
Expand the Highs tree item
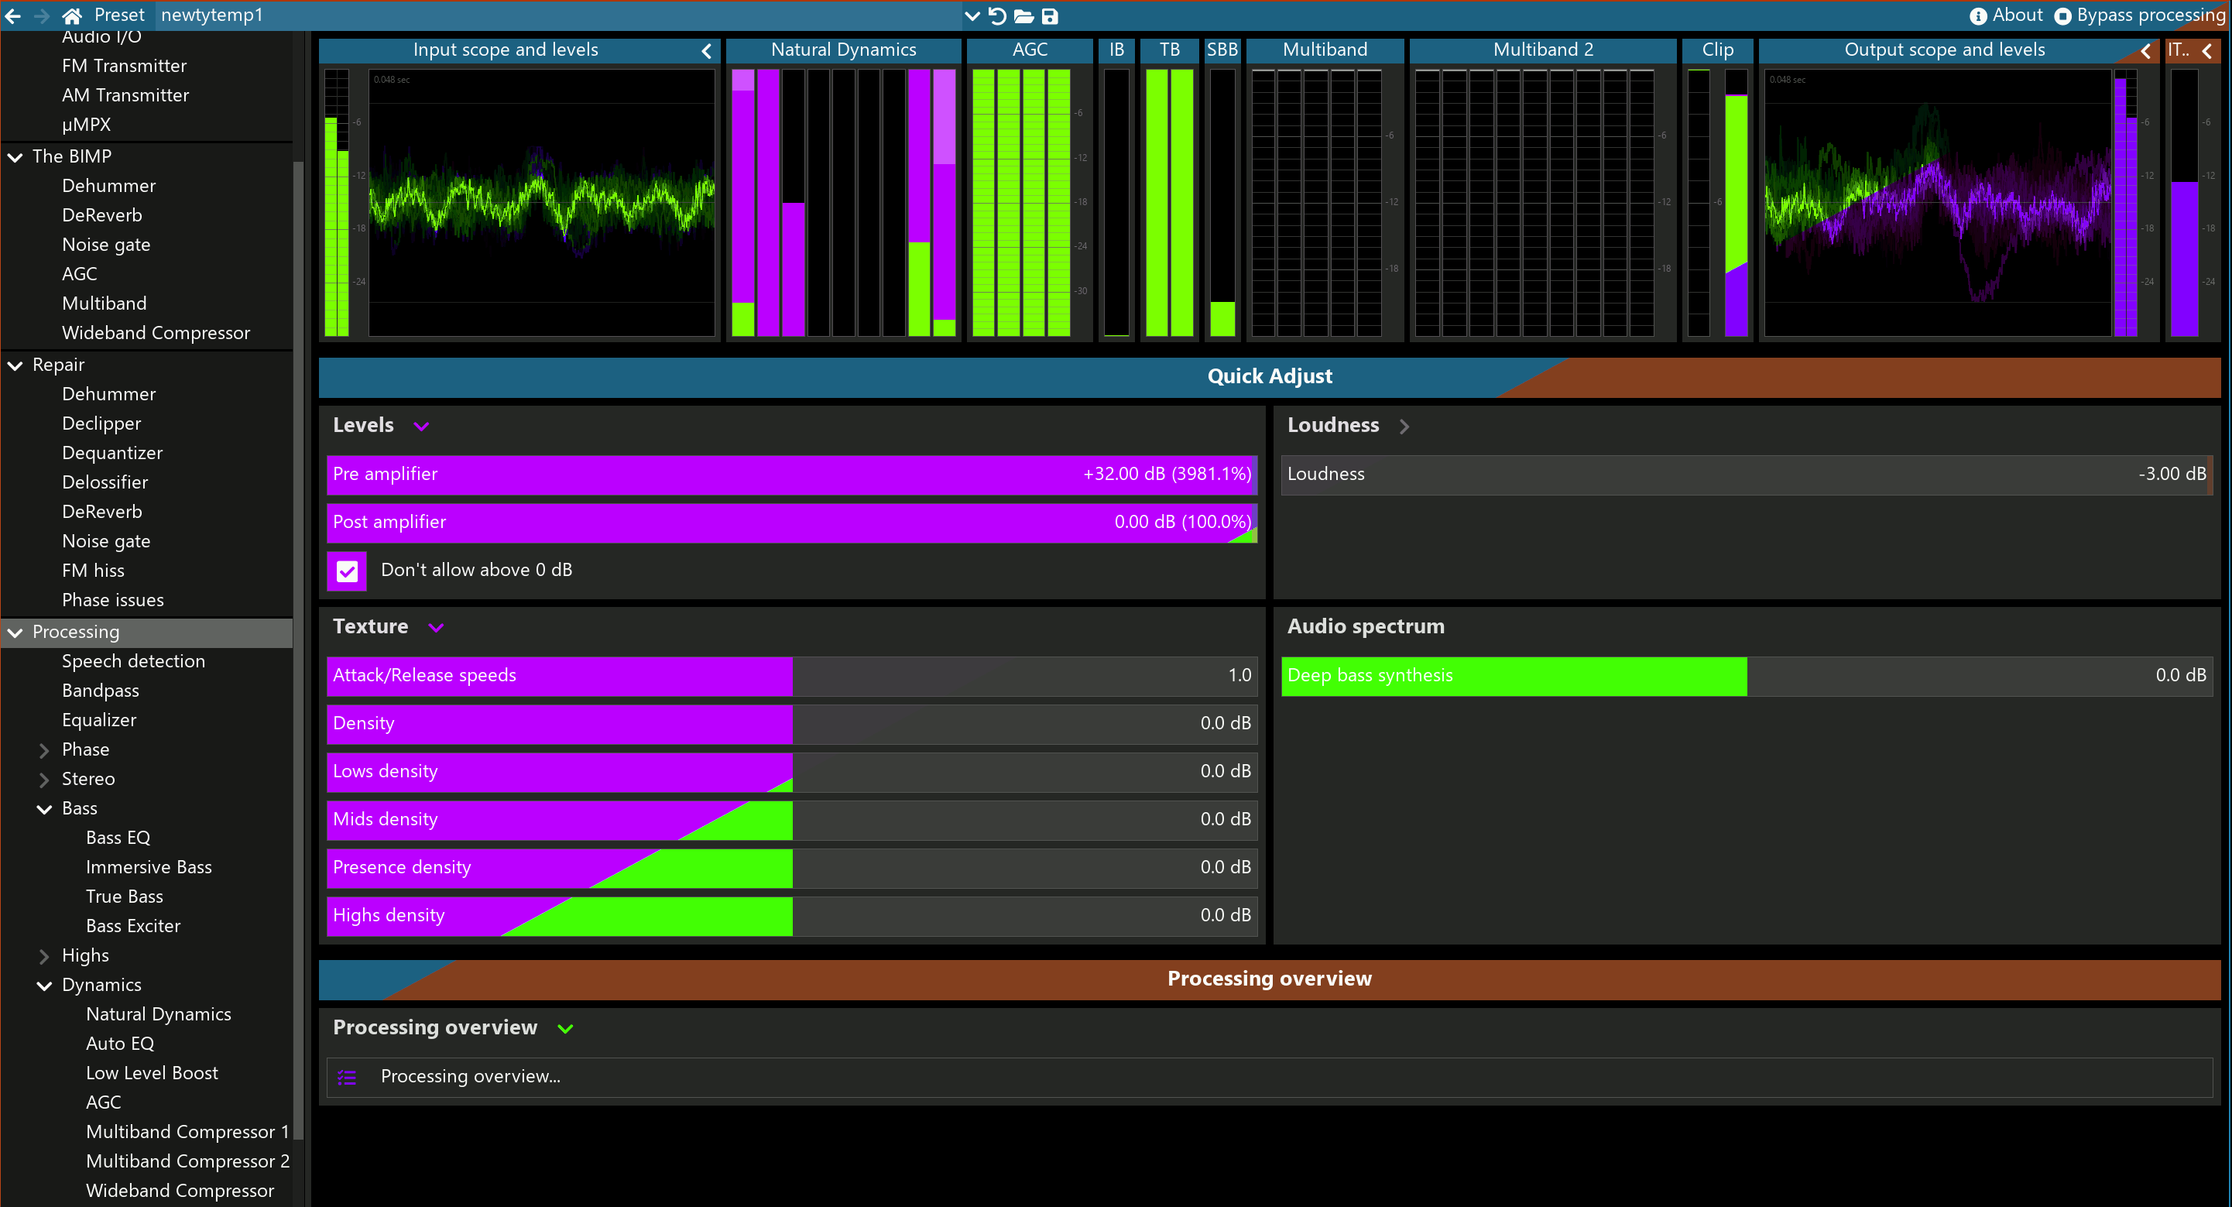click(44, 957)
